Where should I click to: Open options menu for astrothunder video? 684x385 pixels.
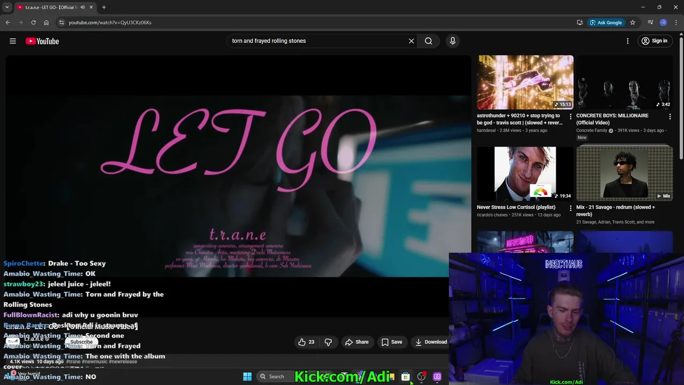click(571, 117)
